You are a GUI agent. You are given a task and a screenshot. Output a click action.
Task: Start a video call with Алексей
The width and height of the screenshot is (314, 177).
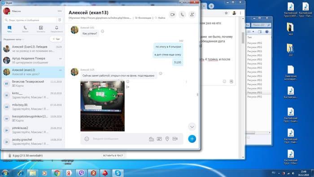172,15
